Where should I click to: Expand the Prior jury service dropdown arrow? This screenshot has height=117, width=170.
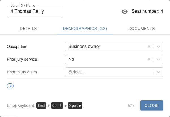pos(158,59)
